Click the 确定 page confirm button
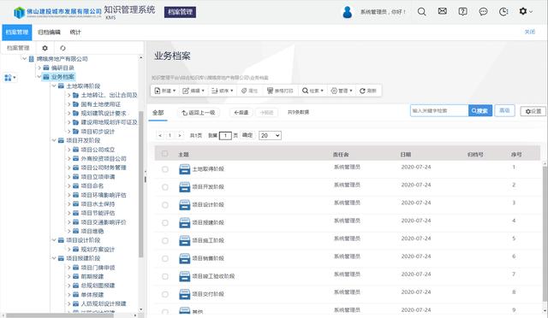Screen dimensions: 548x318 point(247,135)
